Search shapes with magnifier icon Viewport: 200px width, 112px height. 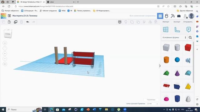pos(190,37)
